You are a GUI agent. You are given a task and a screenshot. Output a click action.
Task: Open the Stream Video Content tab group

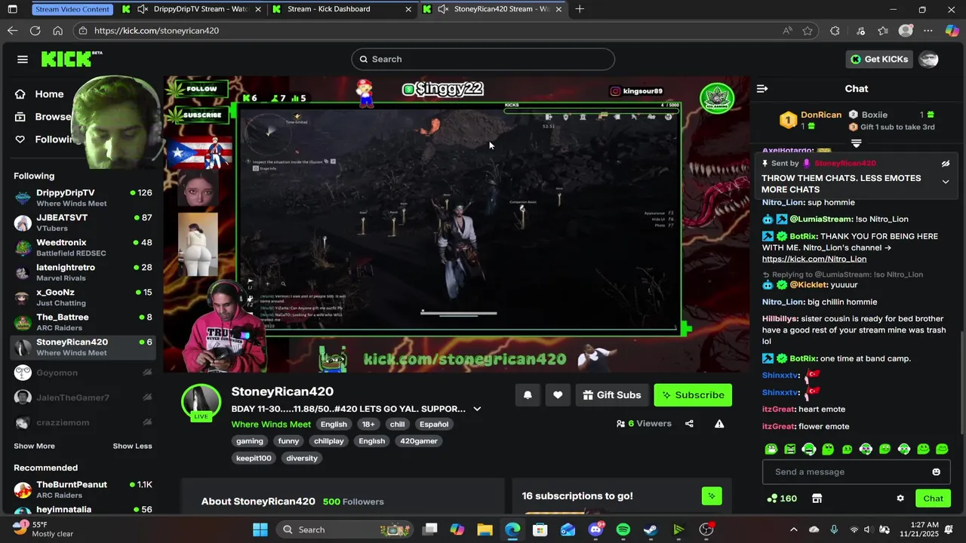pyautogui.click(x=72, y=9)
